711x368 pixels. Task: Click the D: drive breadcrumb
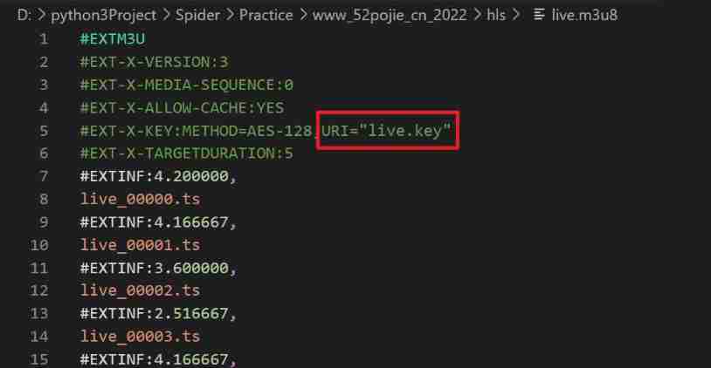point(24,16)
